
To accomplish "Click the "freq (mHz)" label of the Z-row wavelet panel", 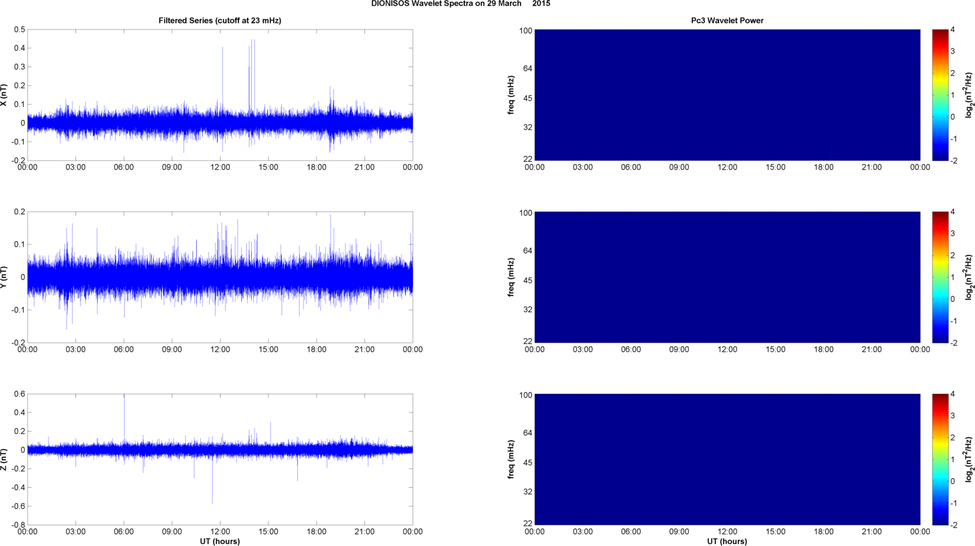I will (511, 459).
